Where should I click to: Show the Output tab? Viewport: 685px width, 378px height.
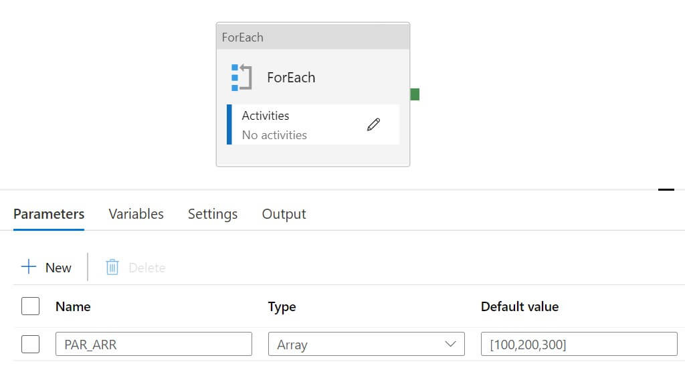pyautogui.click(x=284, y=214)
